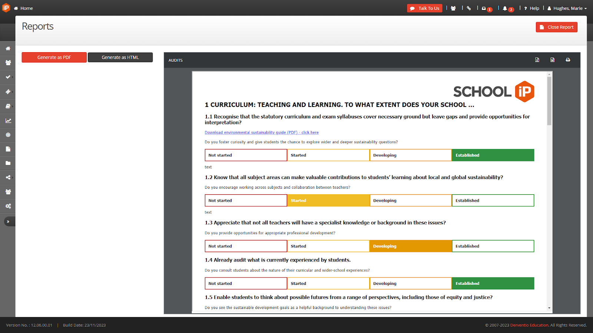Select 'Not started' rating for question 1.1
The image size is (593, 333).
click(x=246, y=155)
